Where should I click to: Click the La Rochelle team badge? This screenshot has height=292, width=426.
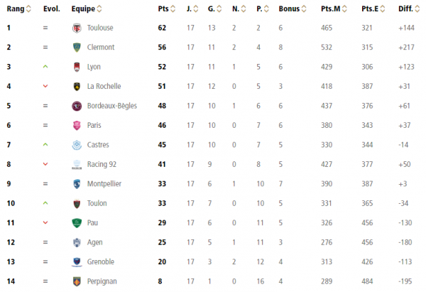click(x=77, y=87)
